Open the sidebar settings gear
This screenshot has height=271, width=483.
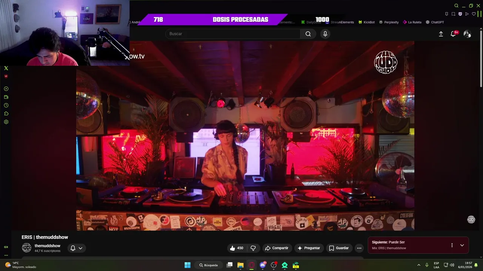(x=6, y=122)
